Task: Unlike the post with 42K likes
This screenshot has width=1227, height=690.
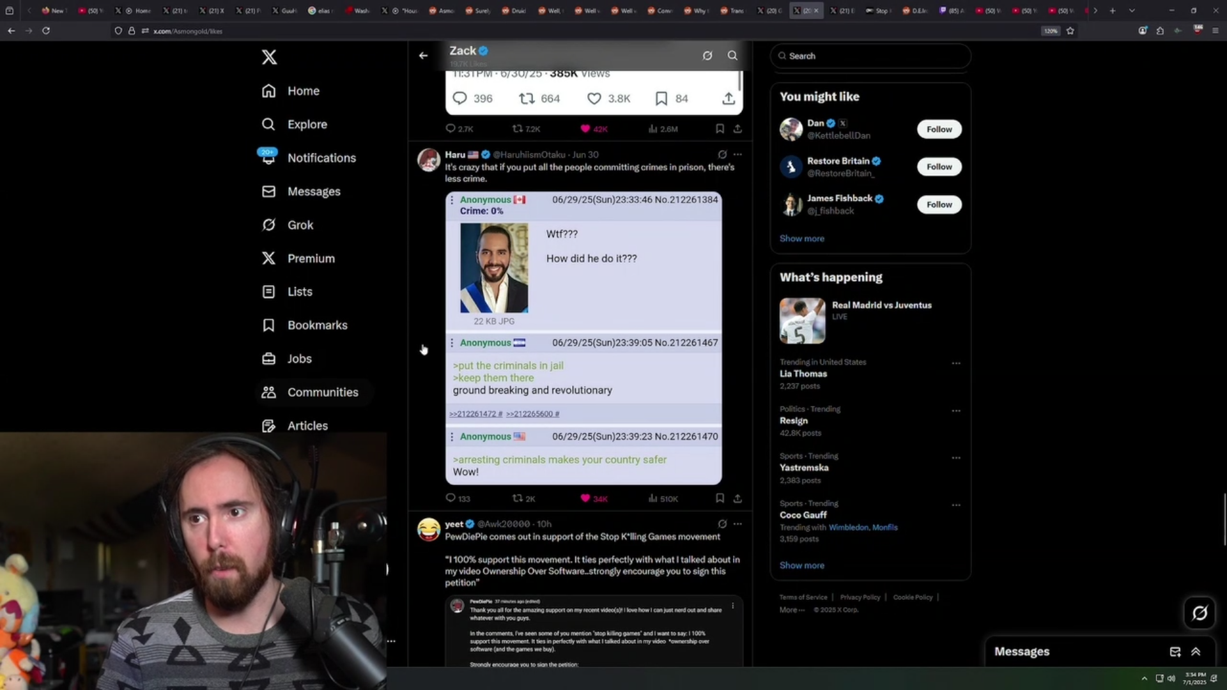Action: [x=594, y=128]
